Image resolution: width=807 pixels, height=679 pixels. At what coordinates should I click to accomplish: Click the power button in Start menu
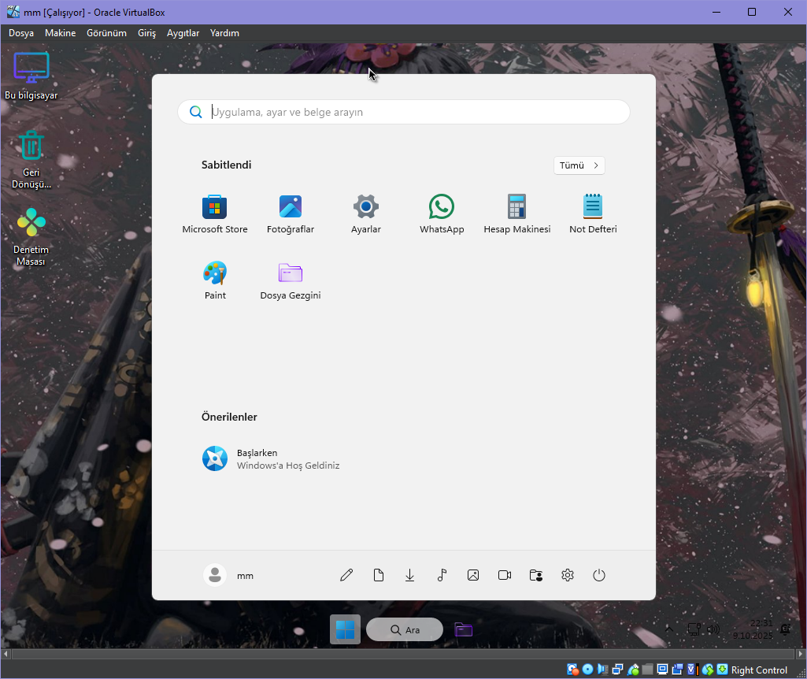click(599, 575)
